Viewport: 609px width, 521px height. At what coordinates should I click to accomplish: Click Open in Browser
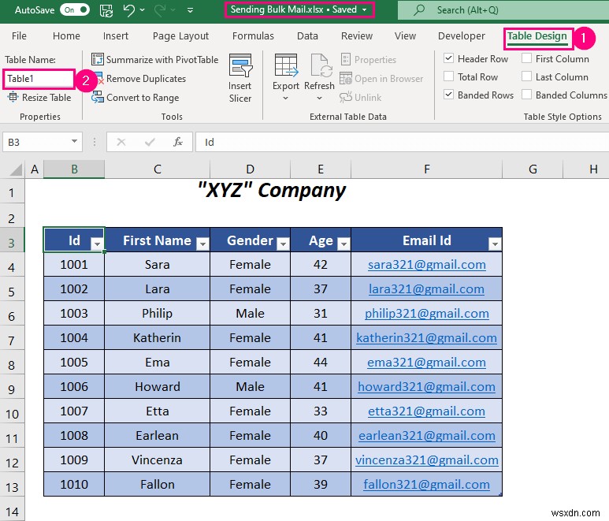point(381,79)
